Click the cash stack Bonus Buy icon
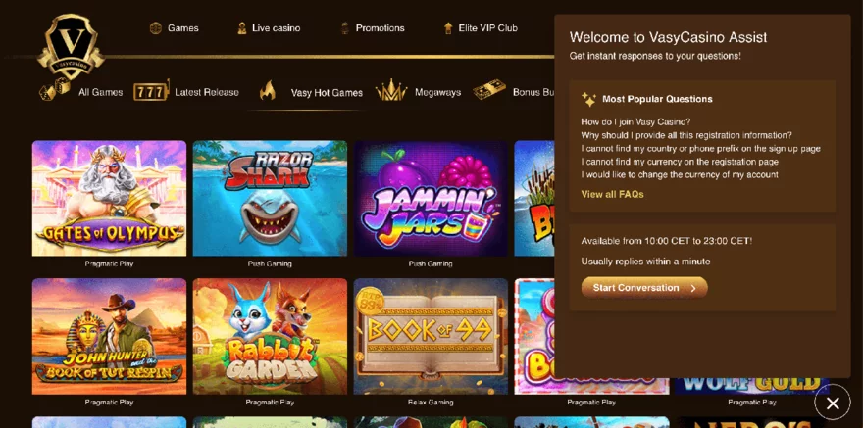The image size is (863, 428). (x=488, y=89)
